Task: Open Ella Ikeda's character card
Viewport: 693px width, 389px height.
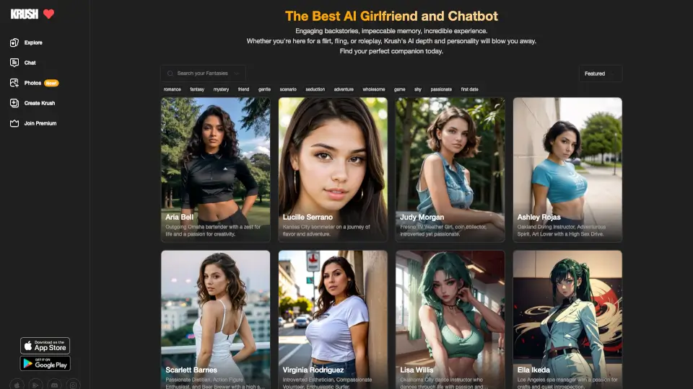Action: pos(567,320)
